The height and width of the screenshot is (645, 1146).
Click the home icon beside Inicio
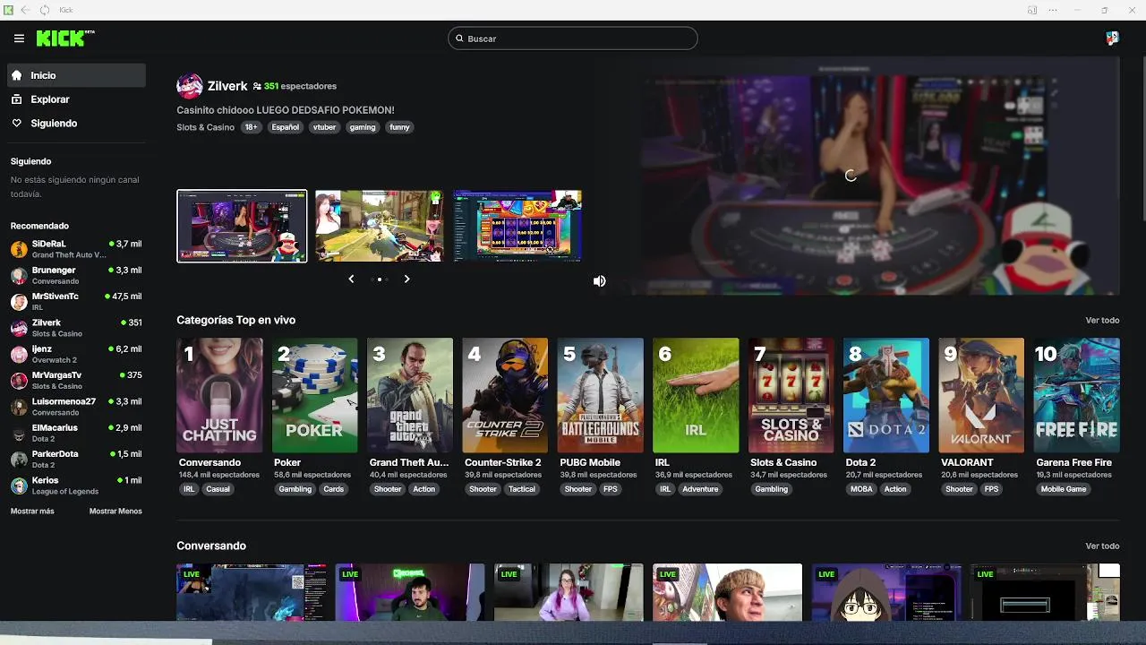tap(17, 75)
